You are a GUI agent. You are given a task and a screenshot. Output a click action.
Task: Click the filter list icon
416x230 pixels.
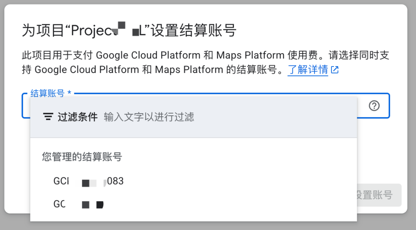tap(48, 117)
